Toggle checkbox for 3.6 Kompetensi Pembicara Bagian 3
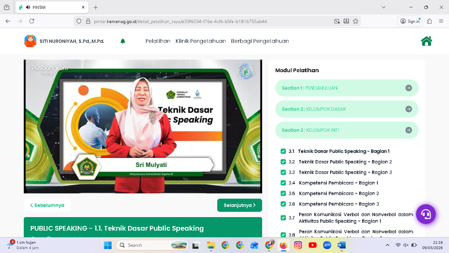The width and height of the screenshot is (449, 253). [x=283, y=204]
